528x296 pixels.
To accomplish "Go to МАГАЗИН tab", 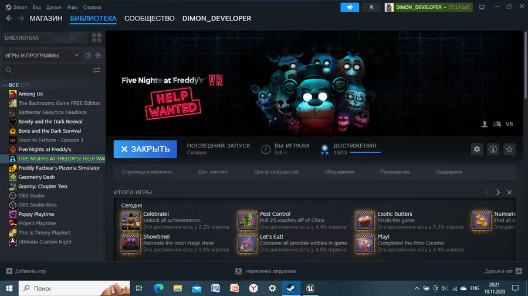I will coord(46,19).
